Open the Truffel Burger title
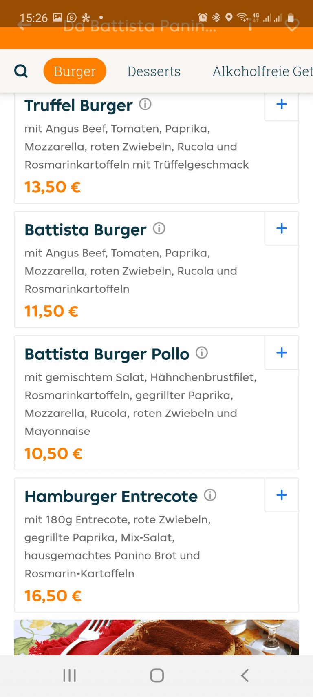Screen dimensions: 313x697 pyautogui.click(x=79, y=105)
